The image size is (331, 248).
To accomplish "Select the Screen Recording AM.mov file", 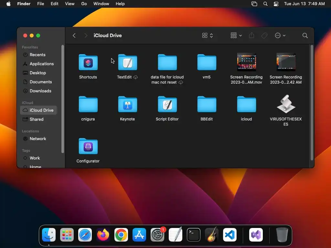I will point(246,62).
